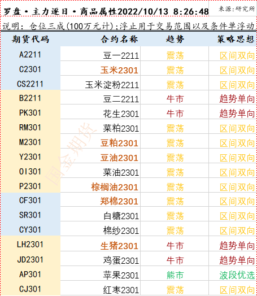Image resolution: width=257 pixels, height=296 pixels.
Task: Click contract name 生猪2301
Action: point(119,246)
